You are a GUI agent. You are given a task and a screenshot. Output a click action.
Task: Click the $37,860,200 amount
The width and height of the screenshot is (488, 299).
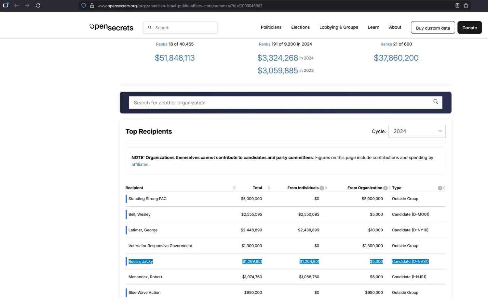396,58
